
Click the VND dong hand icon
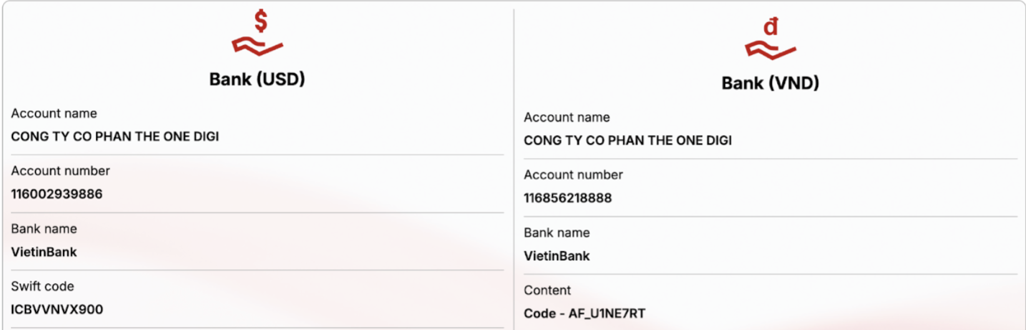tap(770, 39)
